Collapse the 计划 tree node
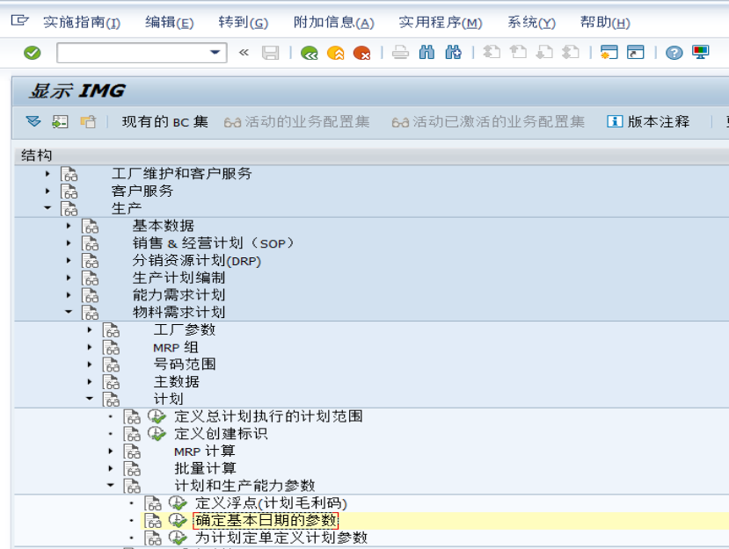Screen dimensions: 729x549 pyautogui.click(x=90, y=399)
